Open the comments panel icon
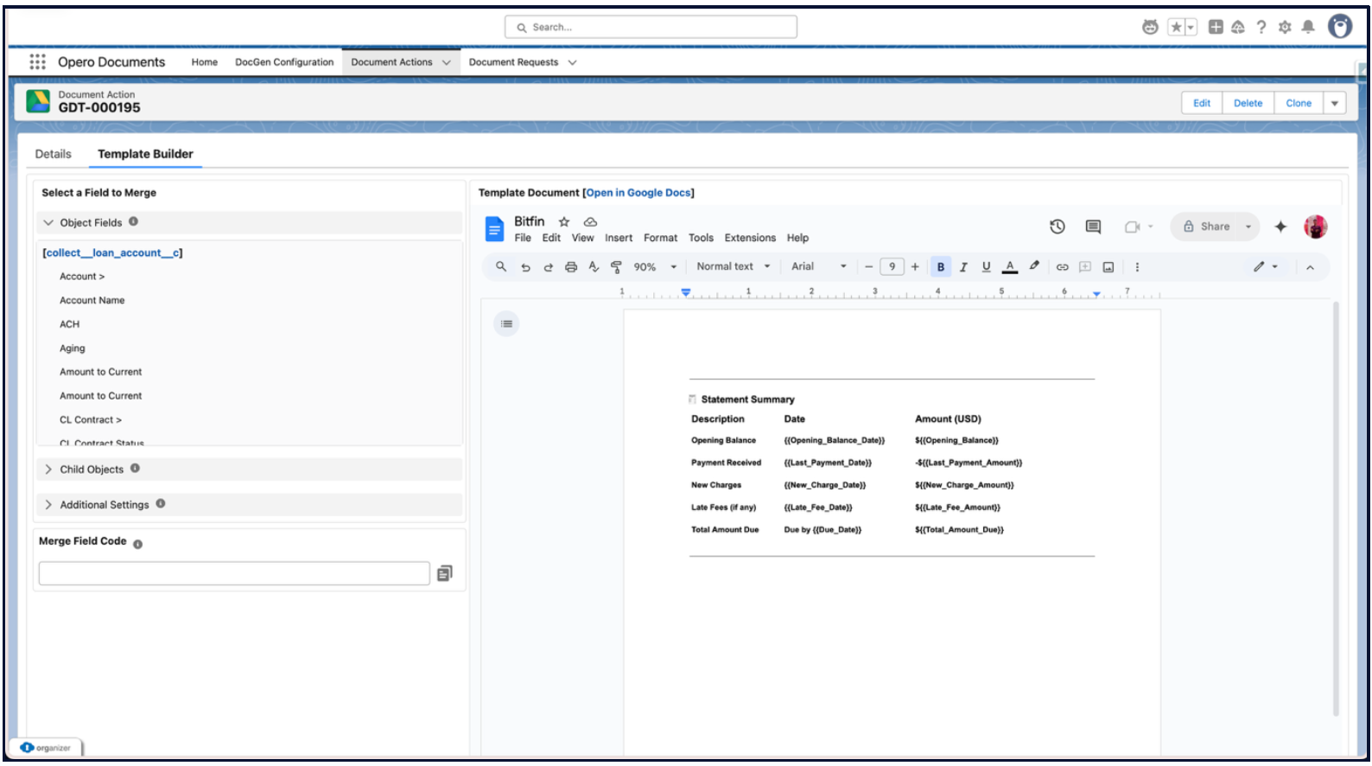 [x=1093, y=227]
